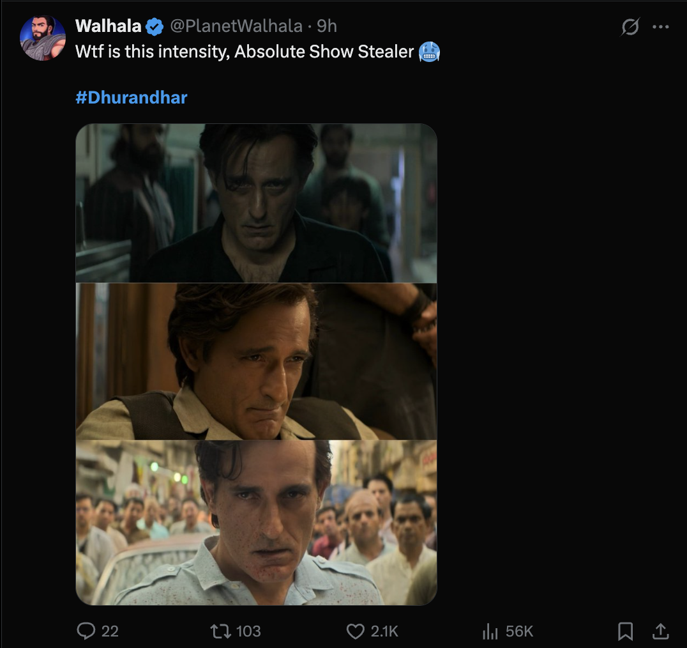687x648 pixels.
Task: Open the post's 9h timestamp
Action: click(x=327, y=26)
